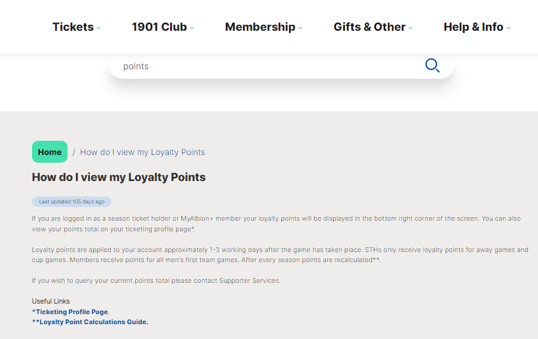Expand the Tickets dropdown arrow

[x=98, y=28]
